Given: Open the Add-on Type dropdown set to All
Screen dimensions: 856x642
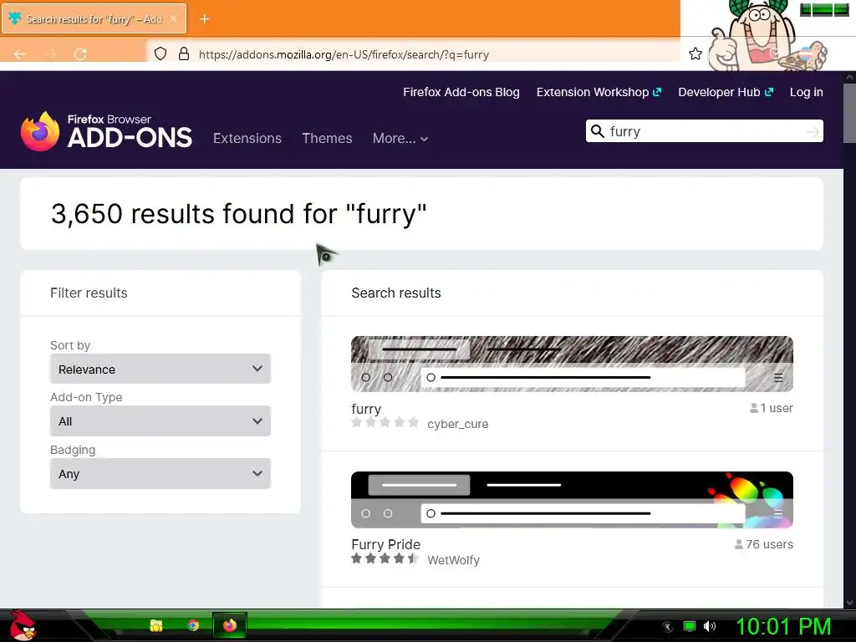Looking at the screenshot, I should (x=160, y=421).
